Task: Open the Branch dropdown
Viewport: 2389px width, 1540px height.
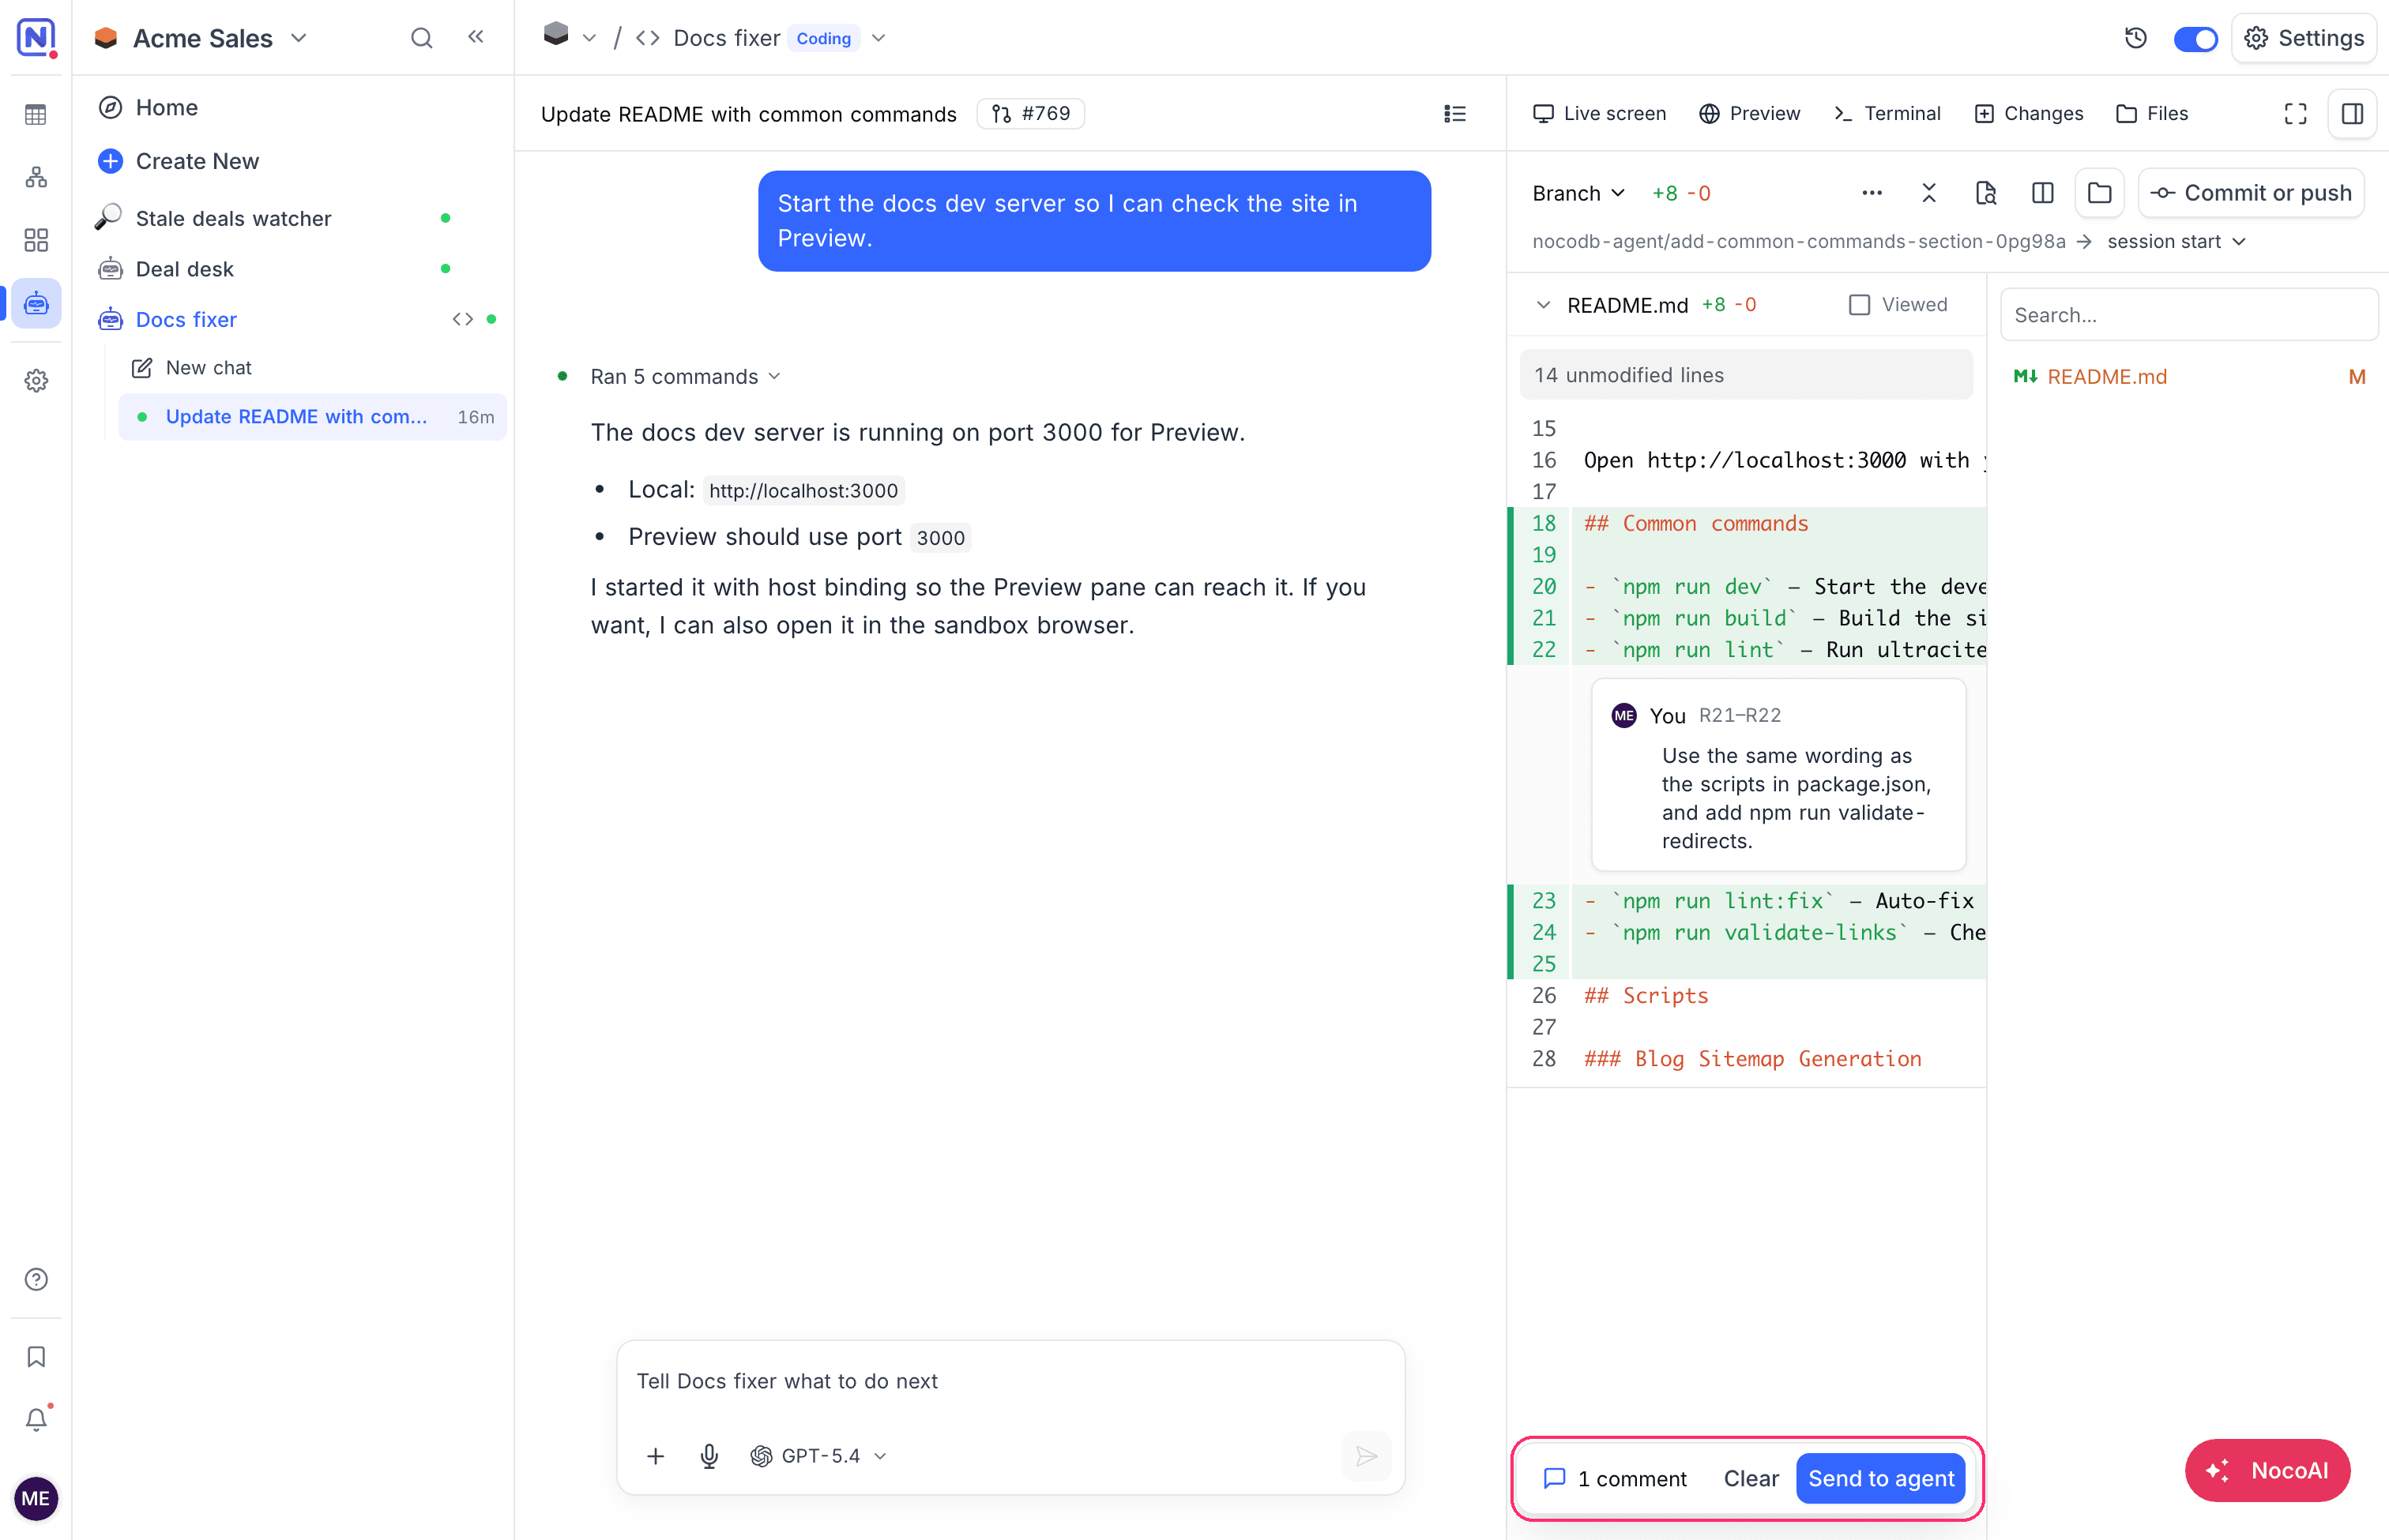Action: 1578,193
